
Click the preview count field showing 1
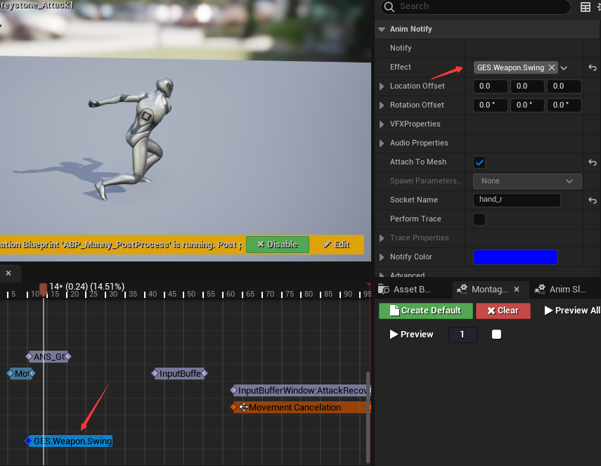(x=463, y=335)
